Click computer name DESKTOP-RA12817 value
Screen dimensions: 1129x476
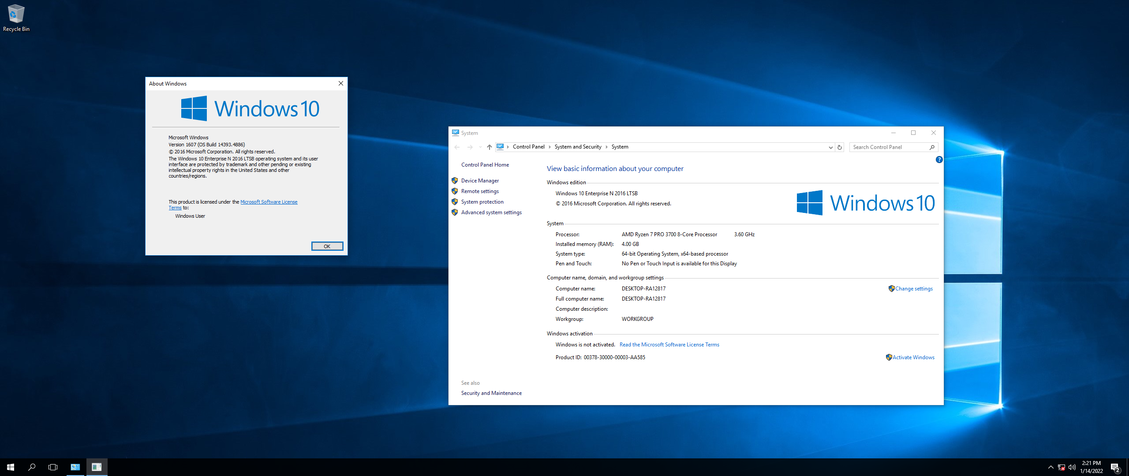(x=644, y=289)
